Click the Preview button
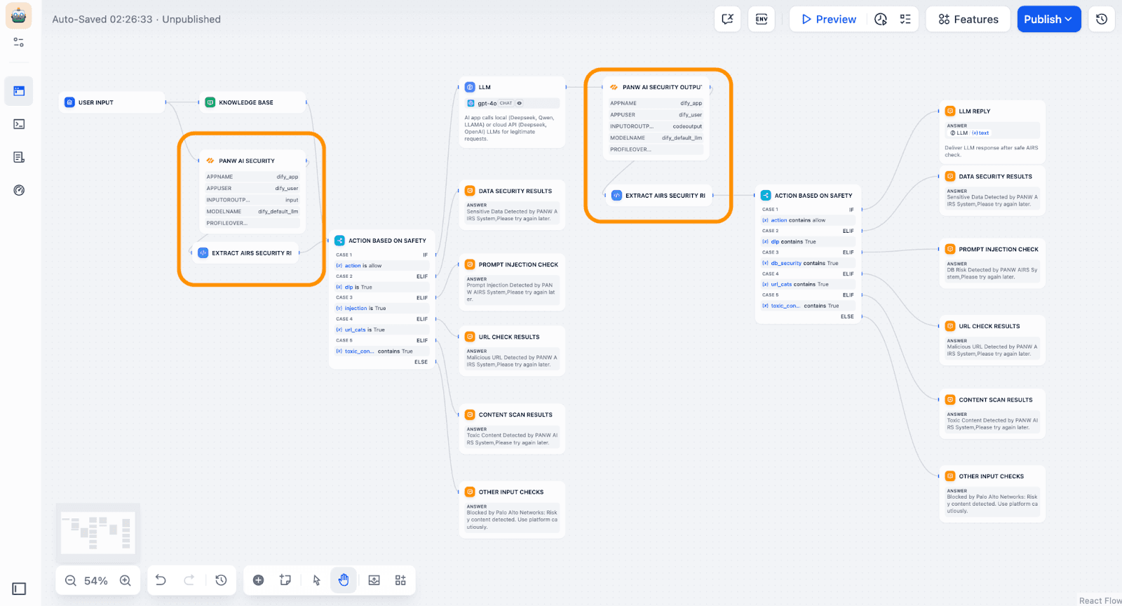The width and height of the screenshot is (1122, 606). (828, 19)
